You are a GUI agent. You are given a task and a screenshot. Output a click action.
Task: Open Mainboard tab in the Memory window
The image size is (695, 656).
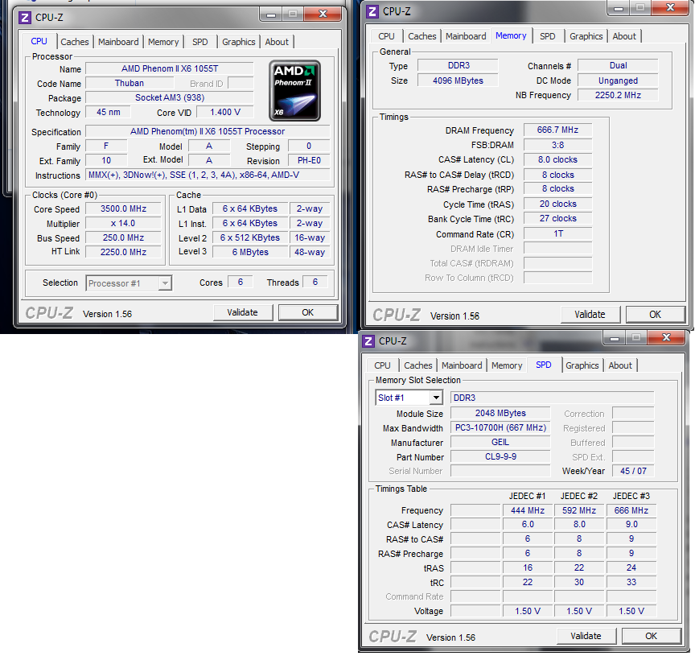[x=466, y=36]
